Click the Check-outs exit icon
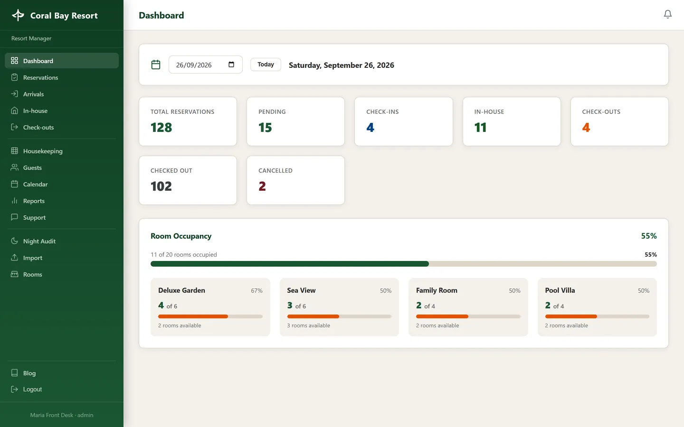Screen dimensions: 684x427 point(14,127)
